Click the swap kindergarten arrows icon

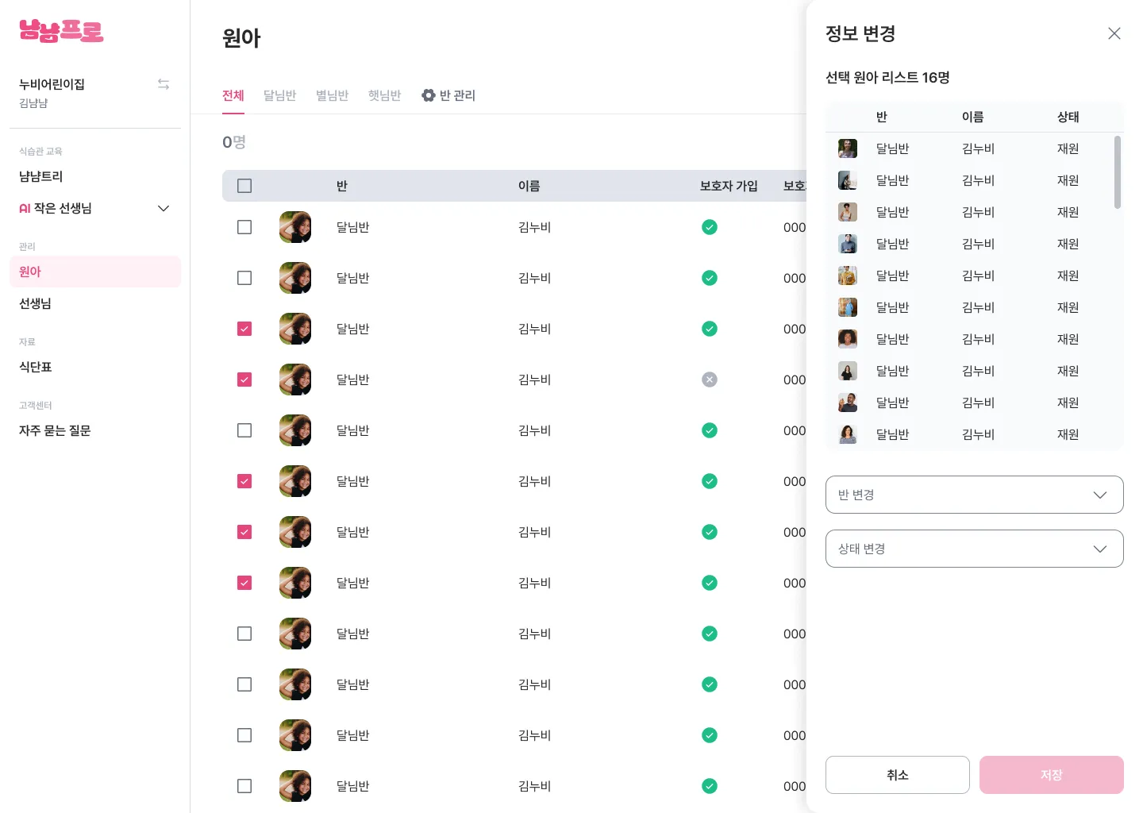point(164,84)
